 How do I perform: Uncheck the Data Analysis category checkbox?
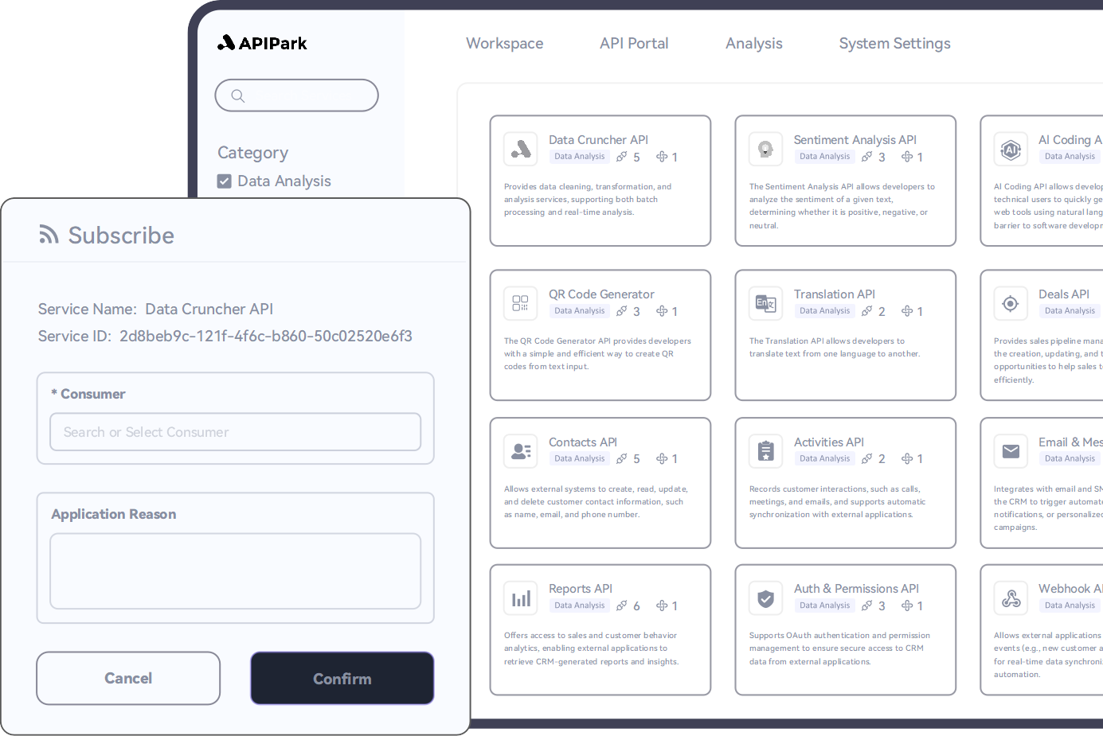coord(225,181)
